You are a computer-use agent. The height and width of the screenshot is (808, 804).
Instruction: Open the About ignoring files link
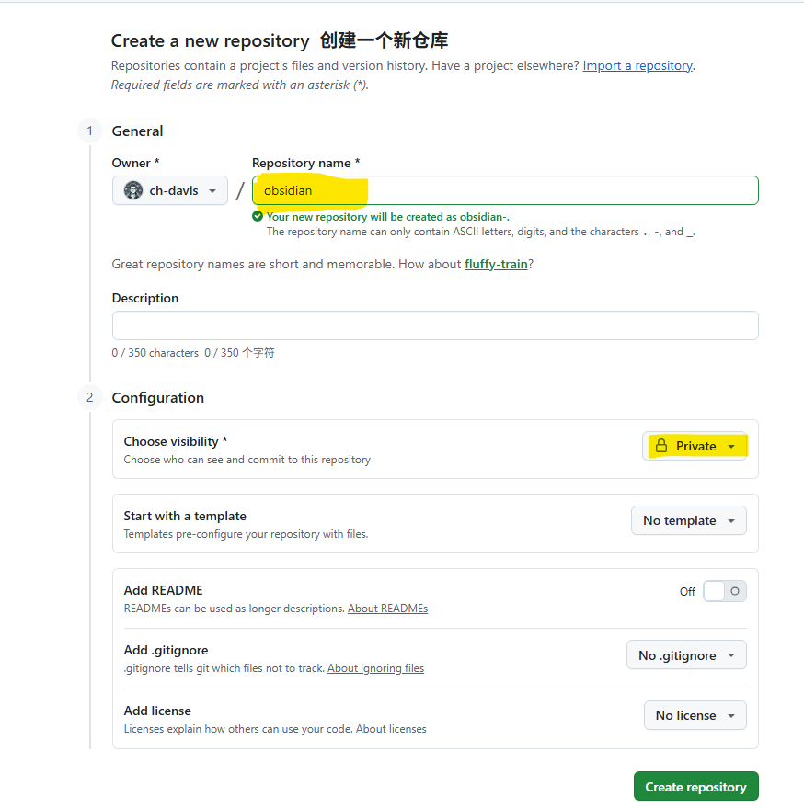[x=375, y=668]
